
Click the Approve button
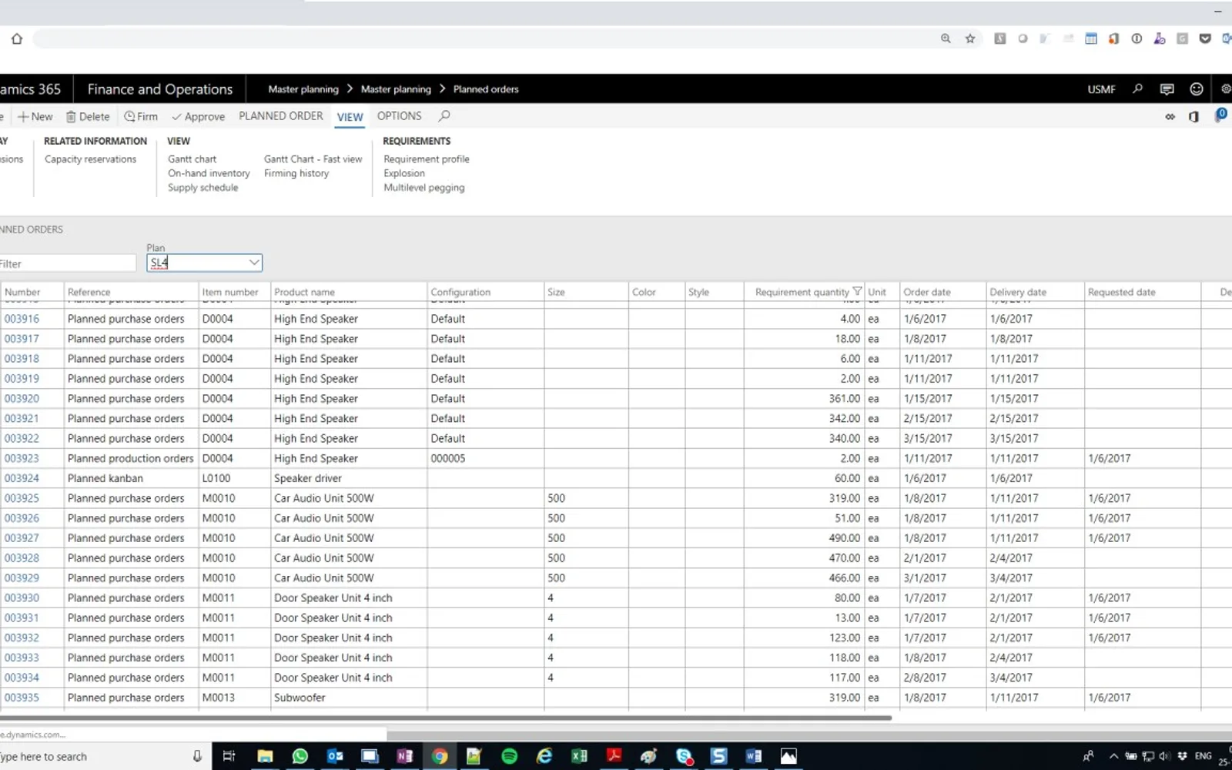(x=199, y=117)
